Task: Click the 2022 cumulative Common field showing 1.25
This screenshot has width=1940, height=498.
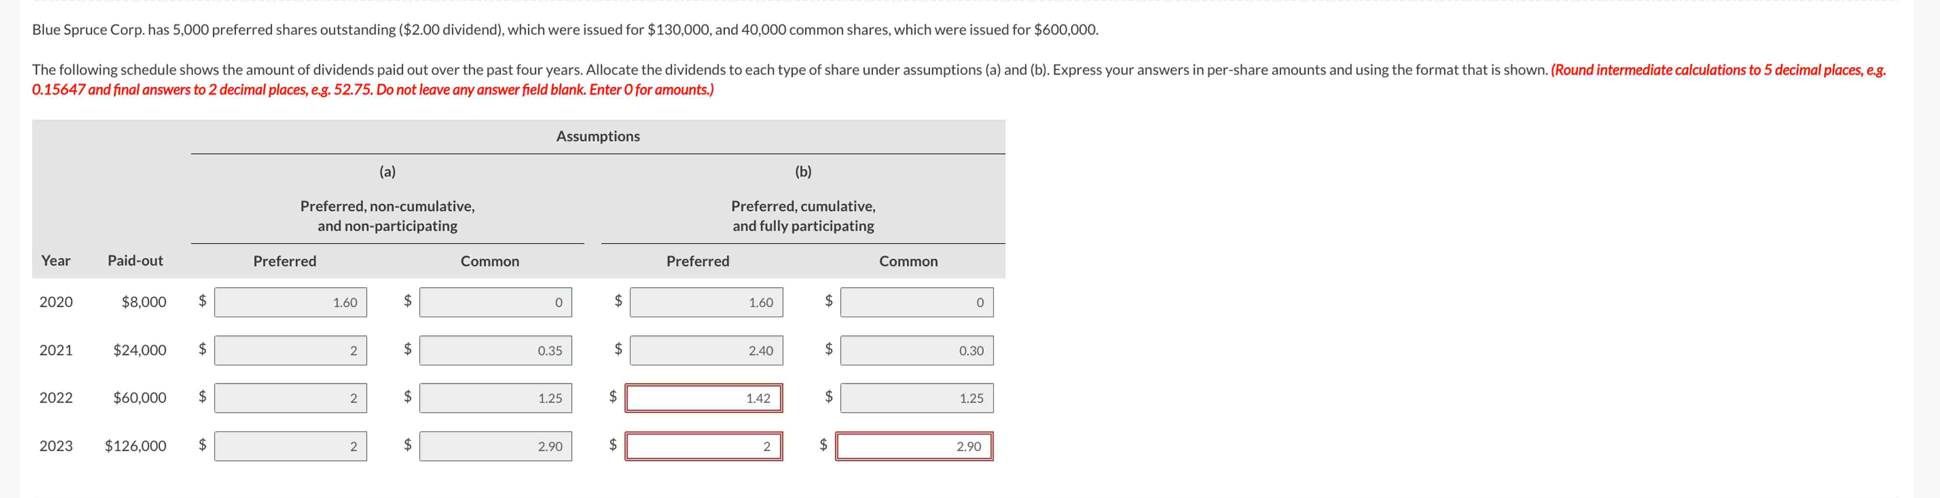Action: 916,398
